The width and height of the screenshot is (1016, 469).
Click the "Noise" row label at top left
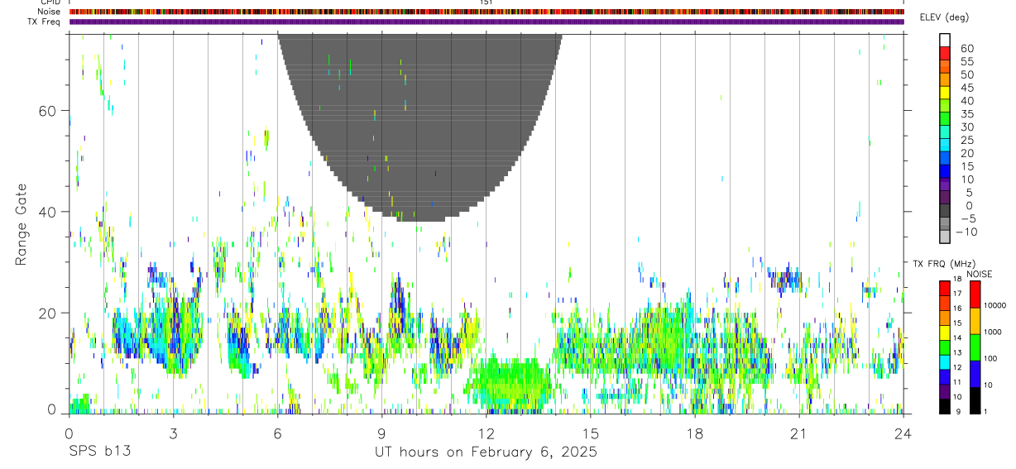tap(50, 12)
